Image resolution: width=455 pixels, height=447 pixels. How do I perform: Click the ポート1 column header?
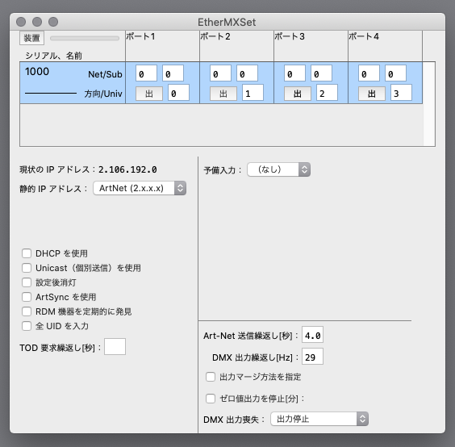pyautogui.click(x=162, y=46)
